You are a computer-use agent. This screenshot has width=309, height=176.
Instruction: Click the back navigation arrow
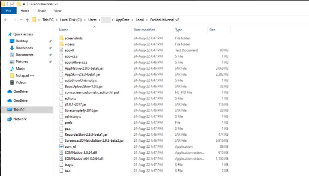click(x=6, y=20)
